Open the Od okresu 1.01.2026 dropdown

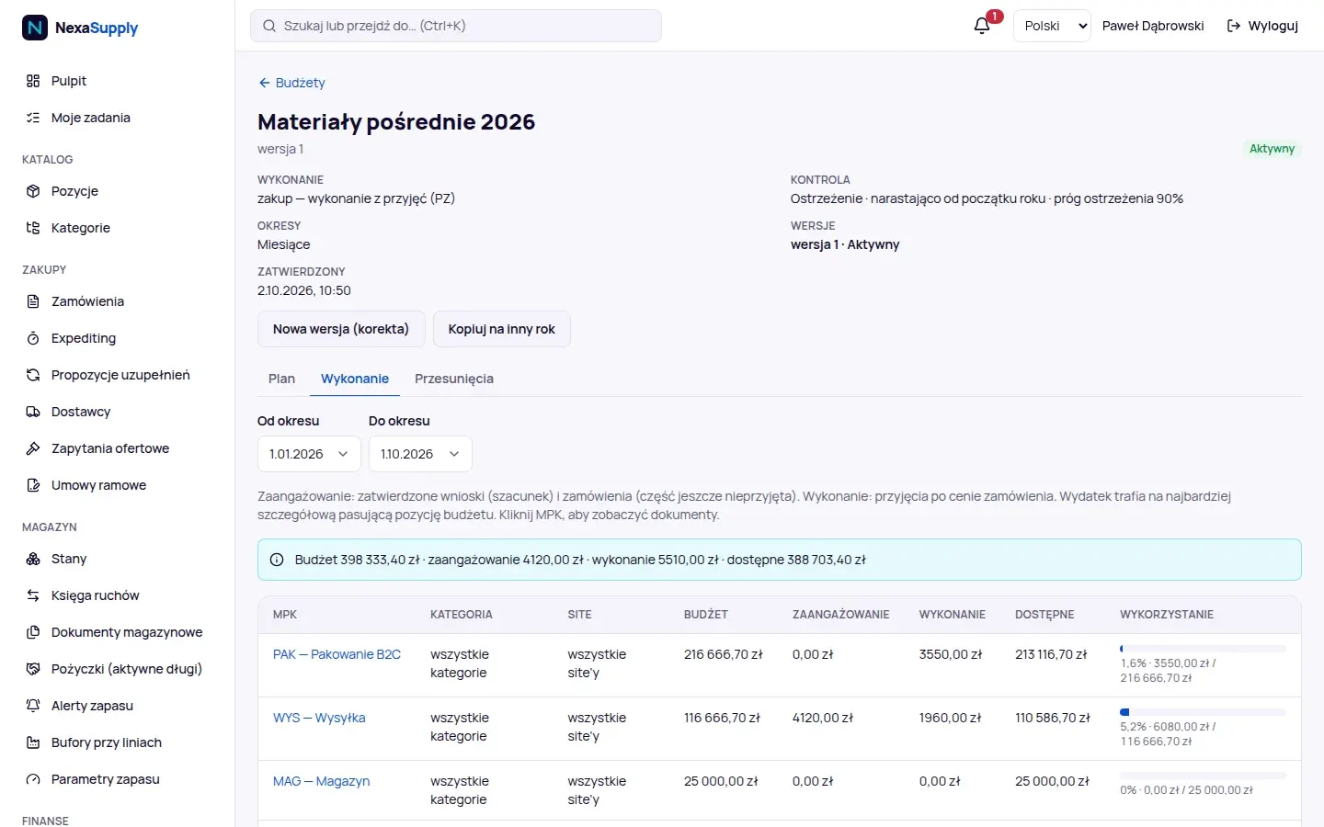[309, 454]
